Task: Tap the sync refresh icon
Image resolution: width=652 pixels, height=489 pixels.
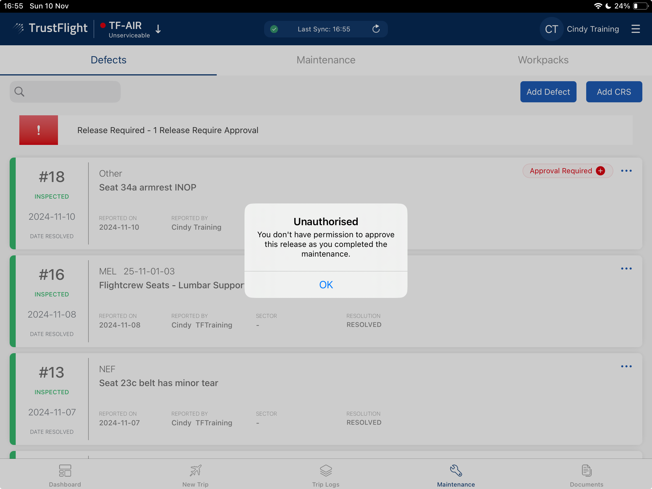Action: click(x=376, y=29)
